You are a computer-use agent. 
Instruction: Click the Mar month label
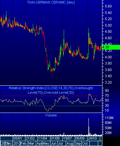[31, 143]
